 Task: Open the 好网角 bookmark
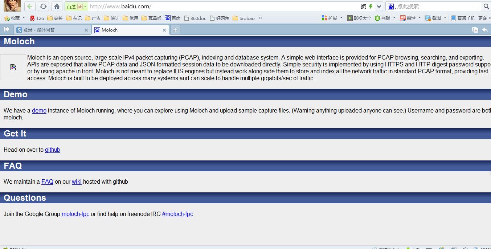click(x=220, y=18)
